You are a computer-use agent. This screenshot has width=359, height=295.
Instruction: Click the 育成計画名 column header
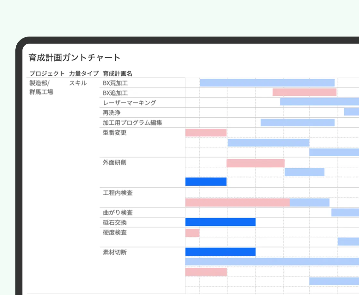pos(118,73)
